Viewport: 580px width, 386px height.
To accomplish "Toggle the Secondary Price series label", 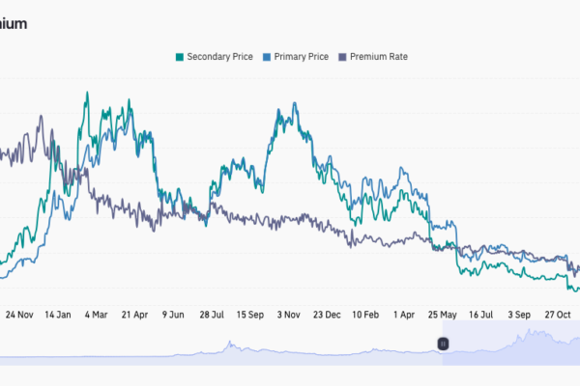I will pyautogui.click(x=221, y=57).
